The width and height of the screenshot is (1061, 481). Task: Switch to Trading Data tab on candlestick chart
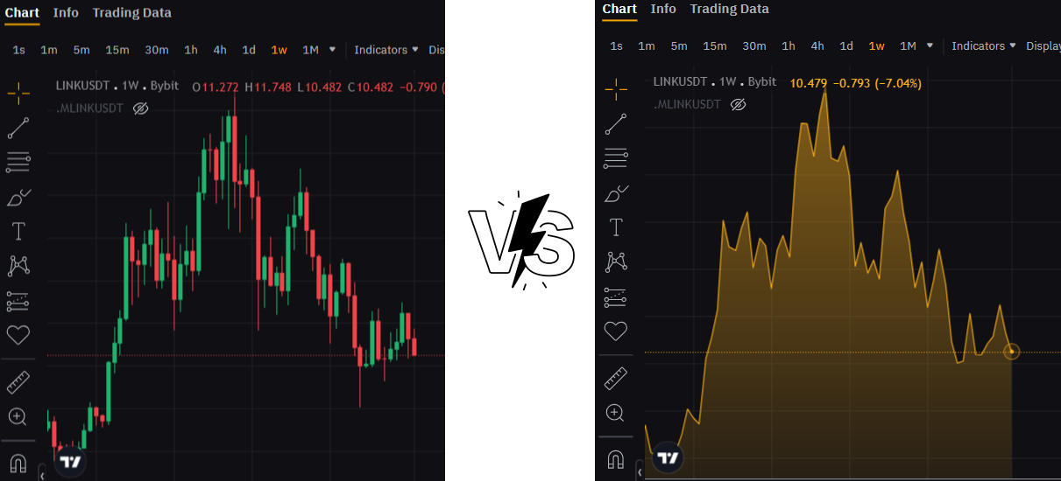click(131, 12)
